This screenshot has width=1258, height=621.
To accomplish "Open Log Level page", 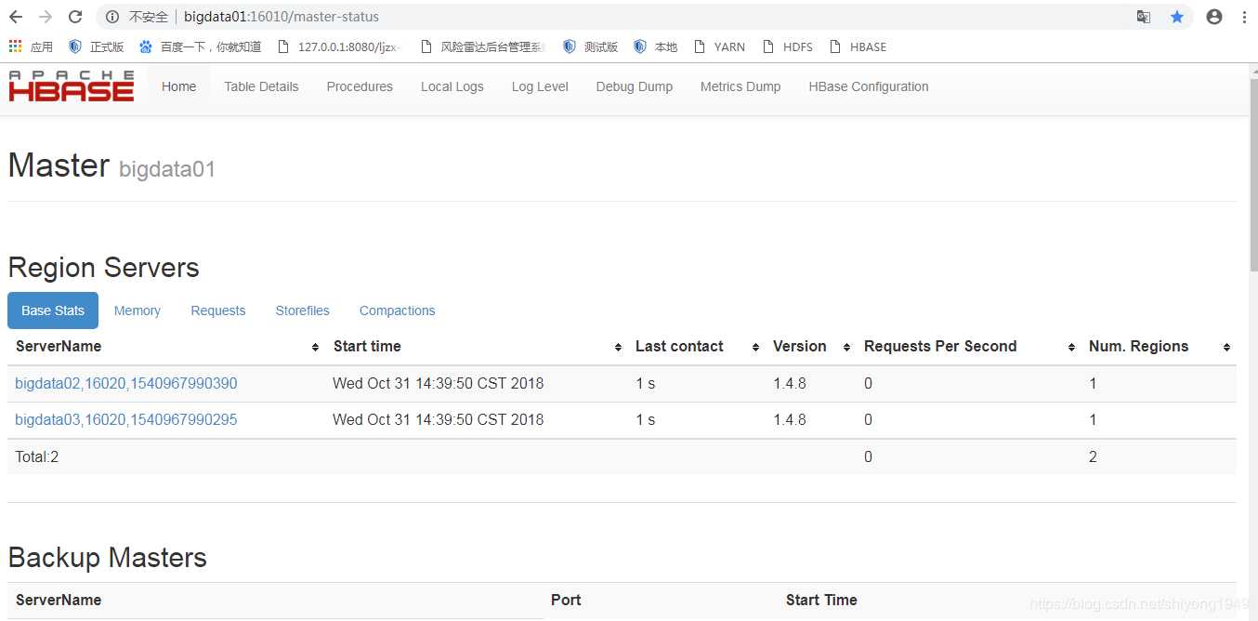I will click(540, 86).
